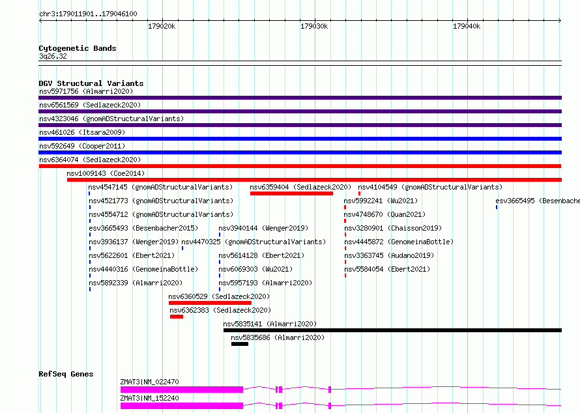
Task: Click esv3665493 (Besenbacher2015) label
Action: [x=143, y=228]
